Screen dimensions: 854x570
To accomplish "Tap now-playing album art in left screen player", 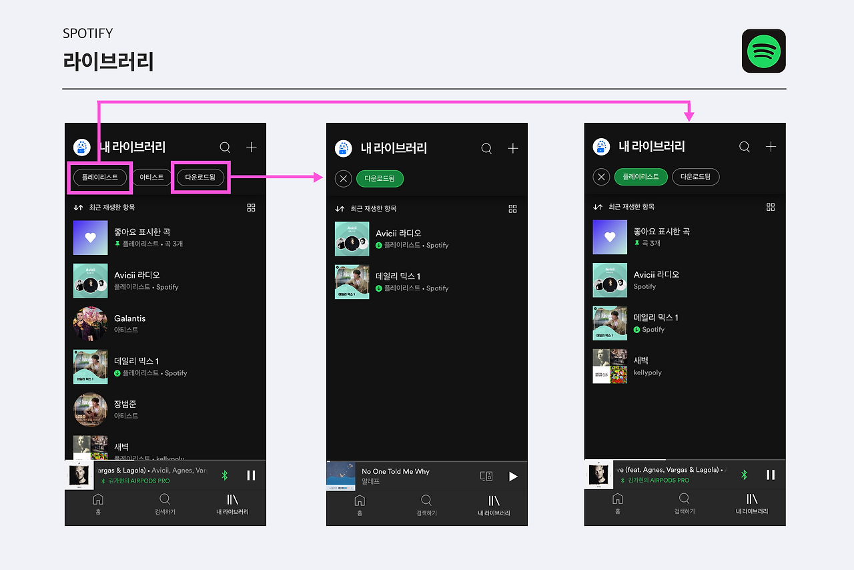I will (x=79, y=475).
